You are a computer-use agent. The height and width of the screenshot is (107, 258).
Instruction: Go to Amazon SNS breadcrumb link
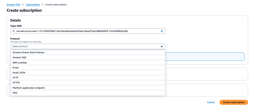(x=13, y=5)
